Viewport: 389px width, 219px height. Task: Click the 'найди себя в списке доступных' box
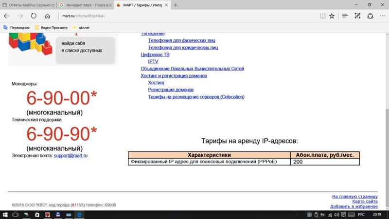click(x=86, y=51)
